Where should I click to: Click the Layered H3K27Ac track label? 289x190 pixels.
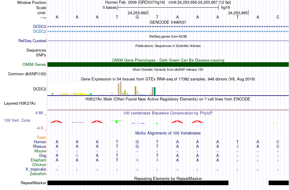(x=20, y=103)
